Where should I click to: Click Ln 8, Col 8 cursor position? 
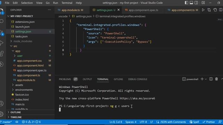pyautogui.click(x=116, y=122)
